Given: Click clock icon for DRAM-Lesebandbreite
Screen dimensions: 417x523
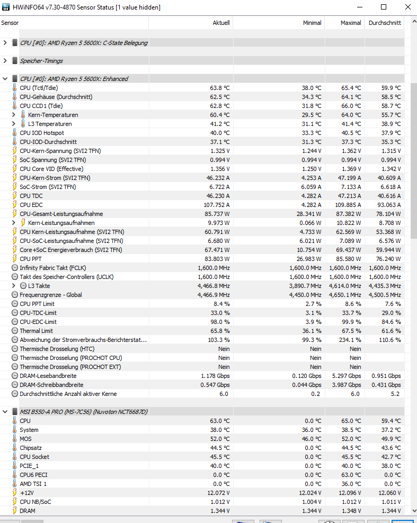Looking at the screenshot, I should coord(15,376).
